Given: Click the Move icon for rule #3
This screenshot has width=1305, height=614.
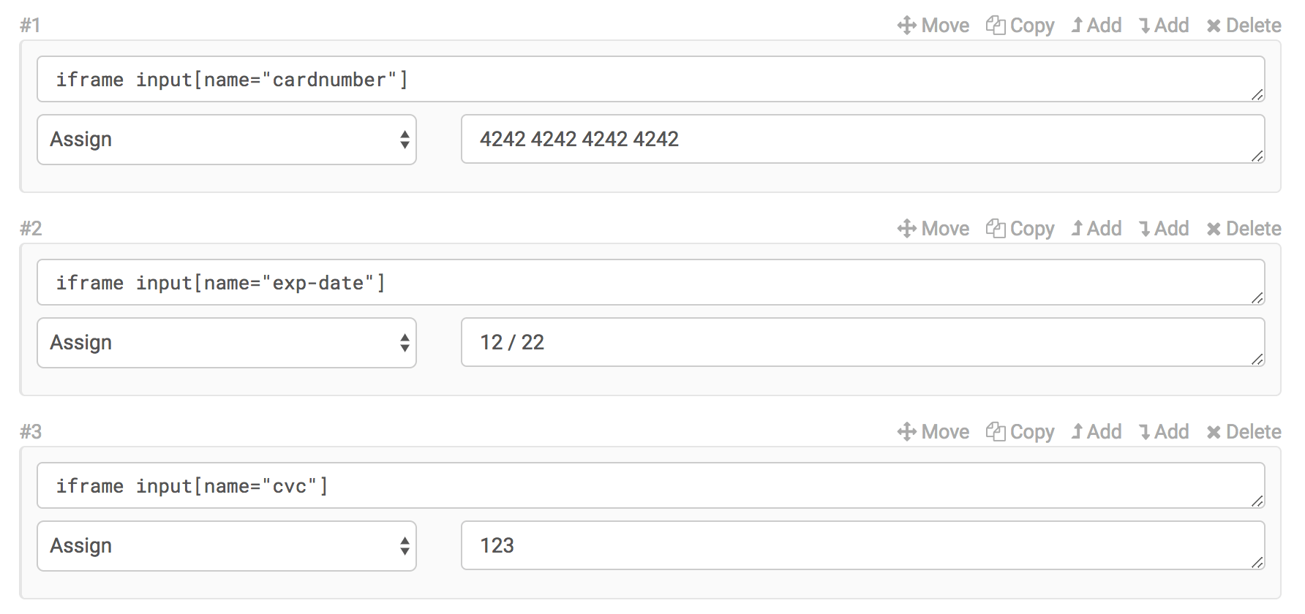Looking at the screenshot, I should point(907,432).
